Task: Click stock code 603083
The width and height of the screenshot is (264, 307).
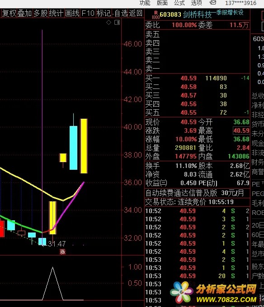Action: pos(170,14)
